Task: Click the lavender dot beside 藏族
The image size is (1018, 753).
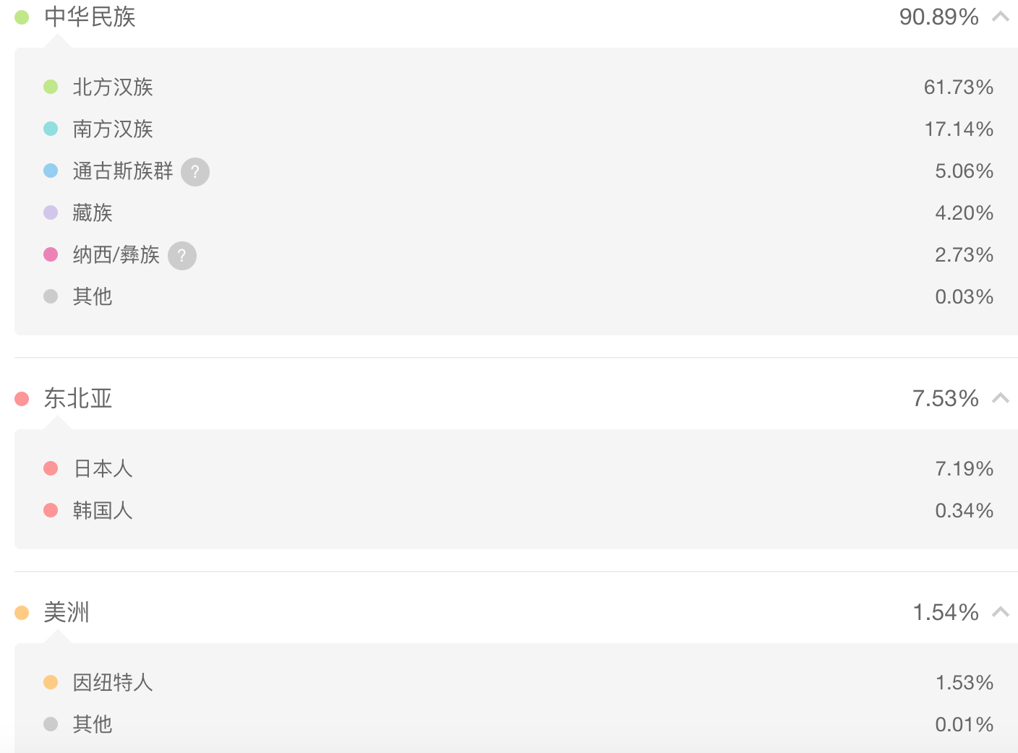Action: 51,212
